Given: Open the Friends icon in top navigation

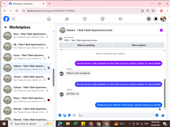Looking at the screenshot, I should coord(67,19).
